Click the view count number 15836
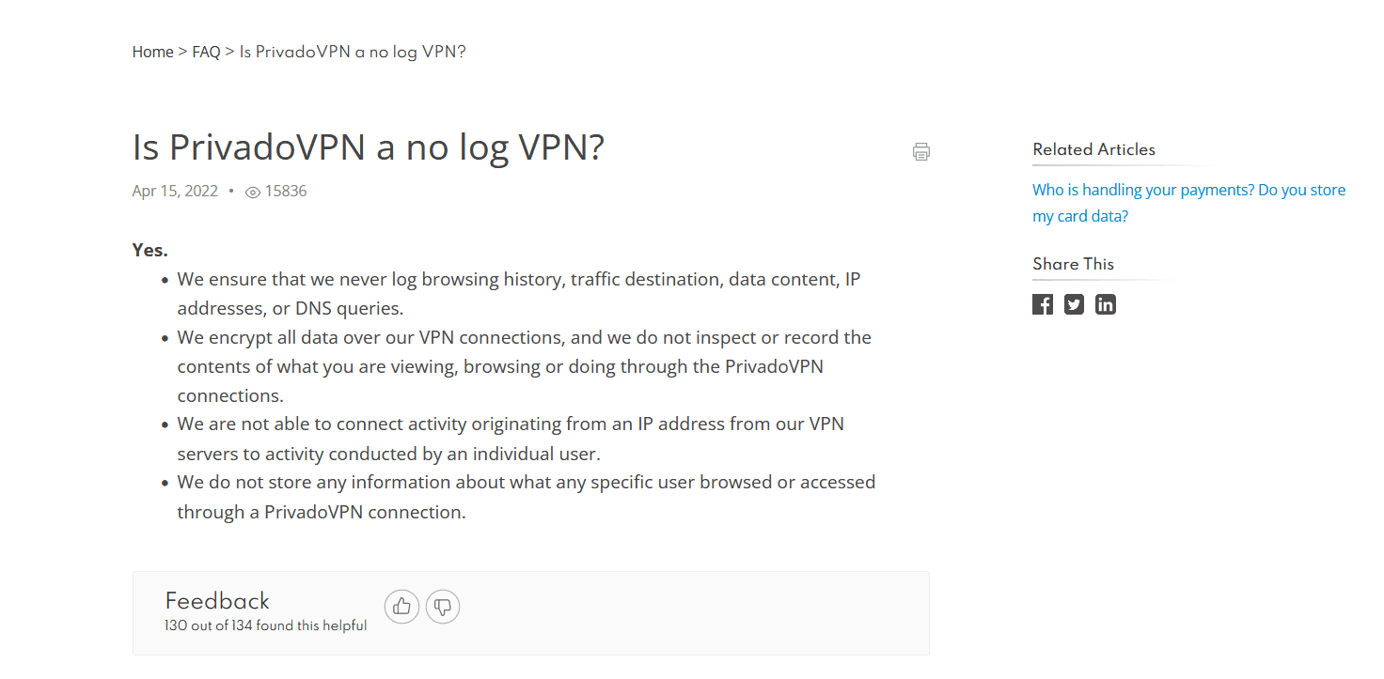This screenshot has width=1384, height=679. click(x=286, y=191)
